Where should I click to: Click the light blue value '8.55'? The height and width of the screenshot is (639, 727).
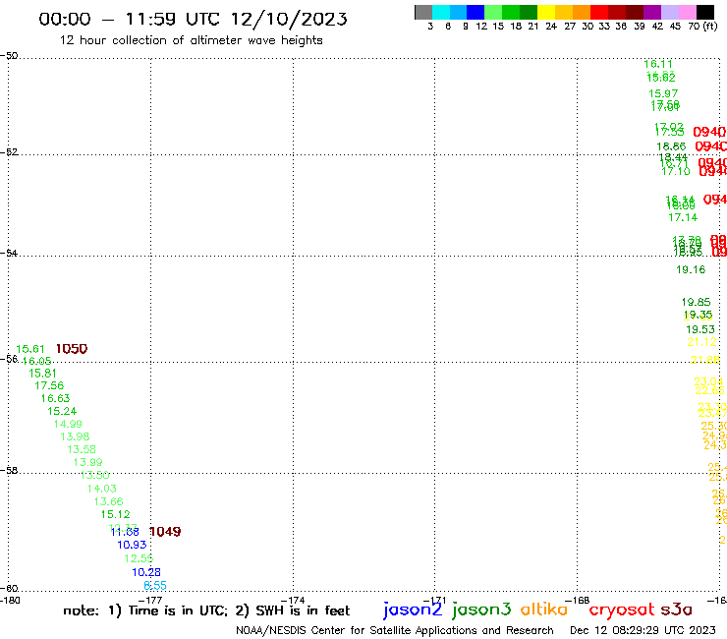pyautogui.click(x=155, y=586)
